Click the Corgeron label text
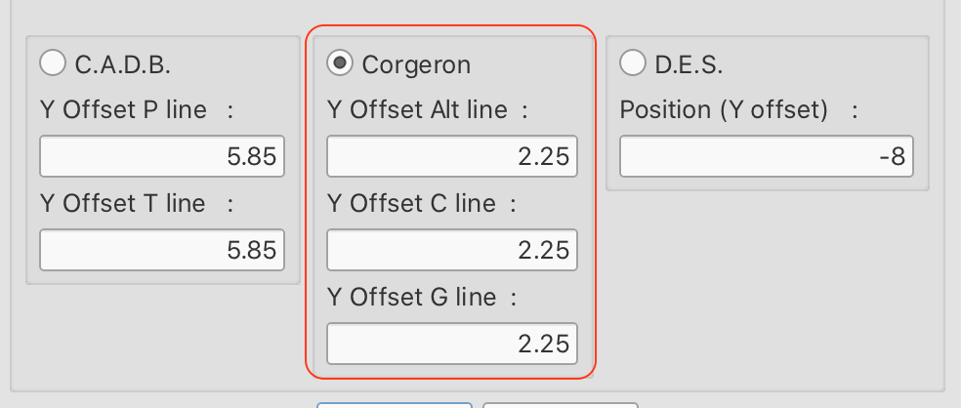961x408 pixels. pyautogui.click(x=416, y=64)
